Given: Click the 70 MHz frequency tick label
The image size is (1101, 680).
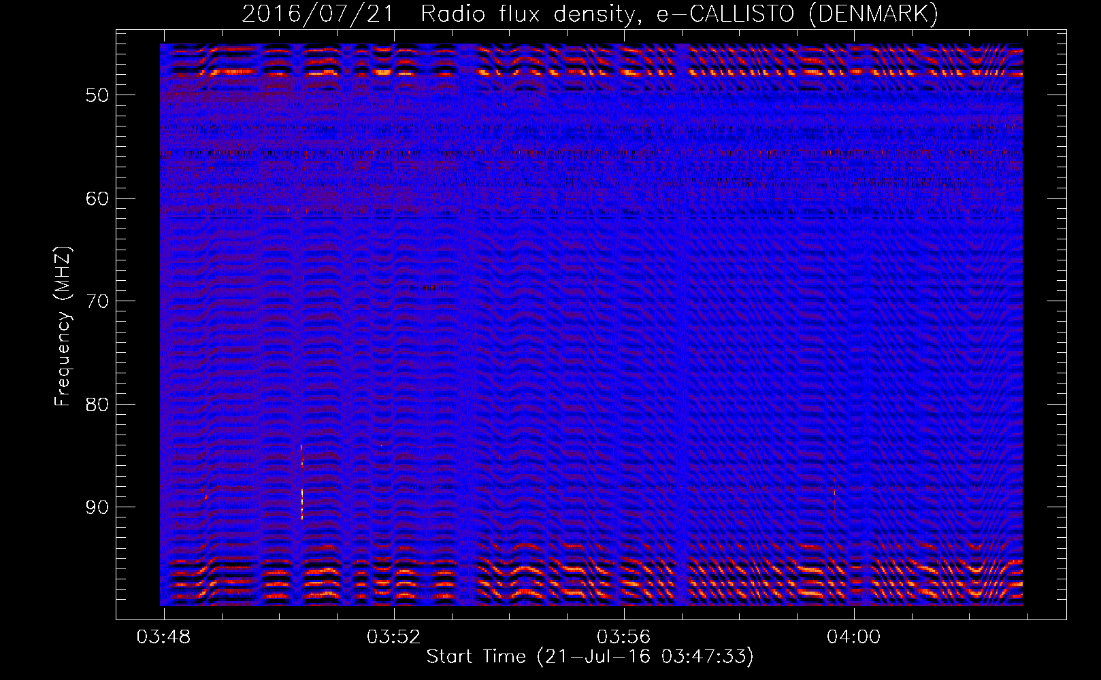Looking at the screenshot, I should tap(97, 301).
